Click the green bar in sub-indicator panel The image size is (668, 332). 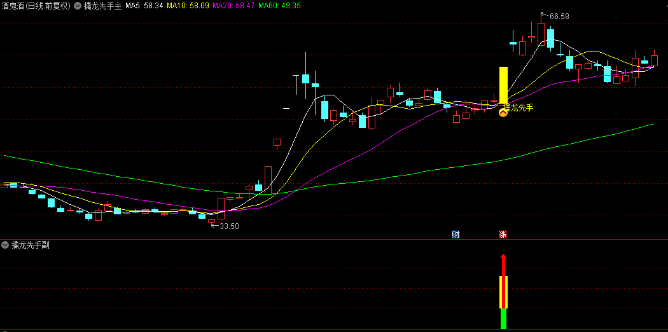tap(503, 319)
